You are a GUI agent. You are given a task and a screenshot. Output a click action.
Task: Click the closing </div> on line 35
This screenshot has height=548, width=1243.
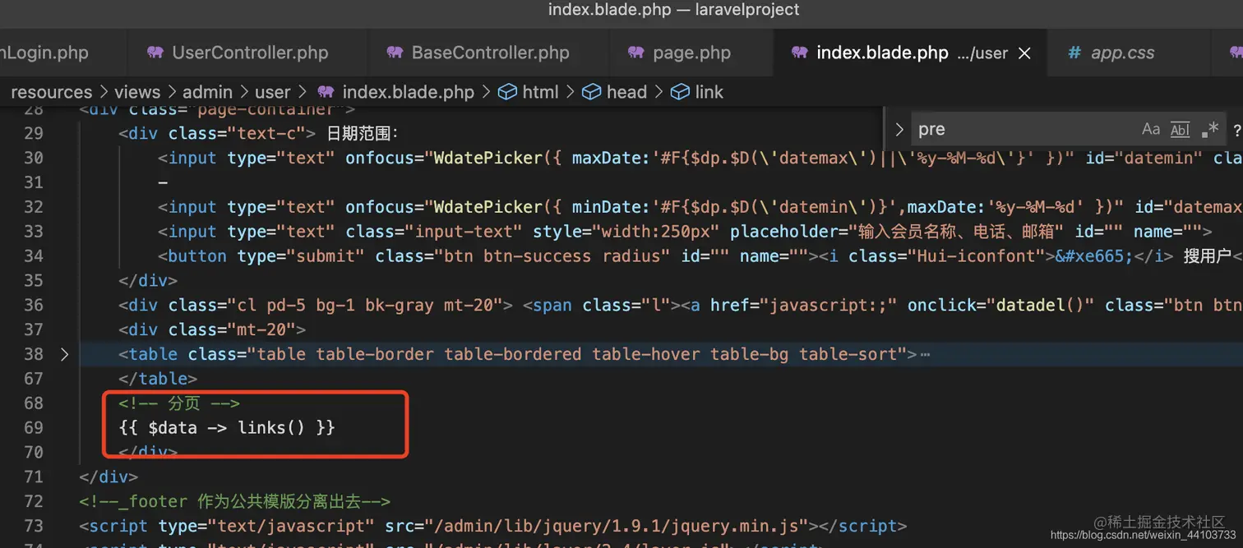(x=148, y=281)
